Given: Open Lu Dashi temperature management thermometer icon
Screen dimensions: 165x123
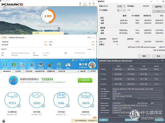Looking at the screenshot, I should click(23, 65).
